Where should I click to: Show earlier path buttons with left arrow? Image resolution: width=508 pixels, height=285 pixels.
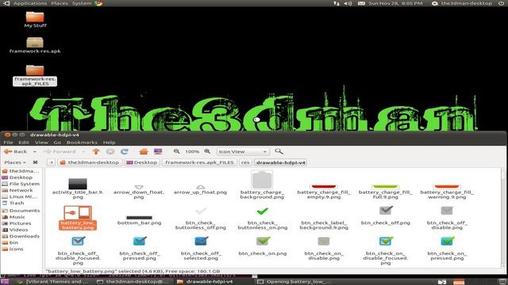coord(51,162)
